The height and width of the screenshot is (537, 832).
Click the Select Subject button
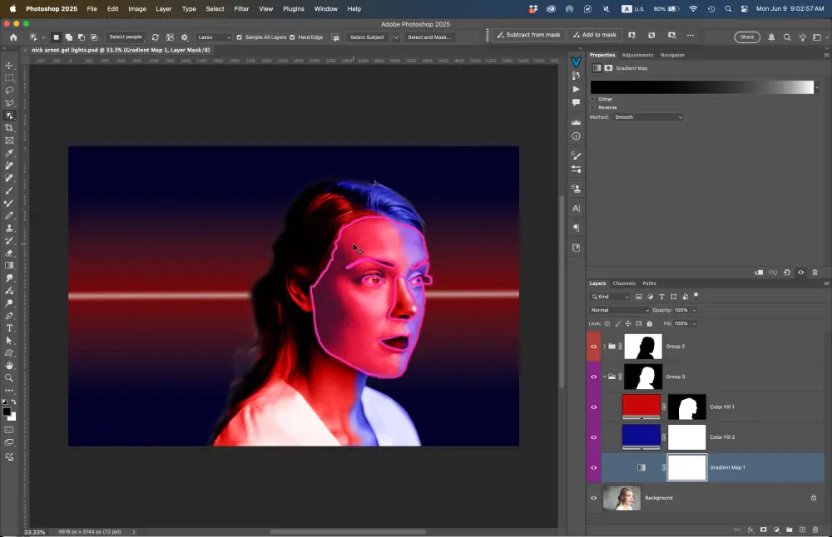(x=367, y=37)
